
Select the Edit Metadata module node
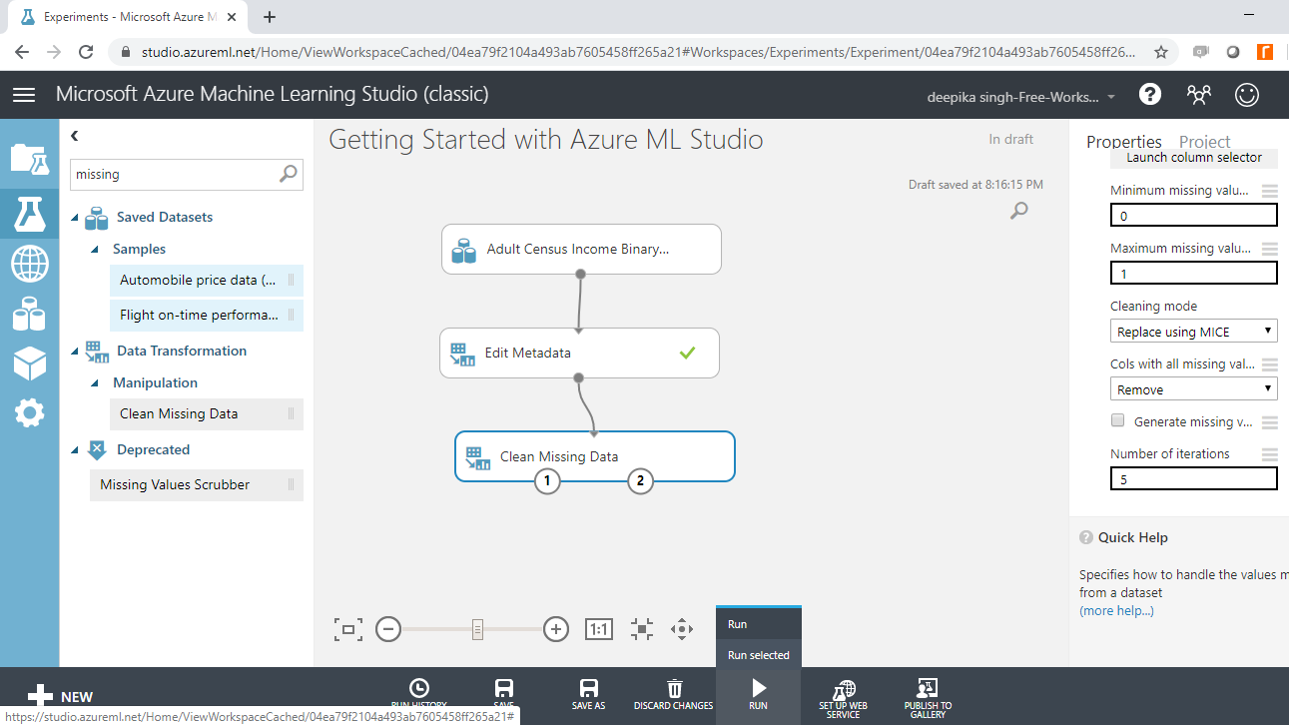tap(579, 353)
